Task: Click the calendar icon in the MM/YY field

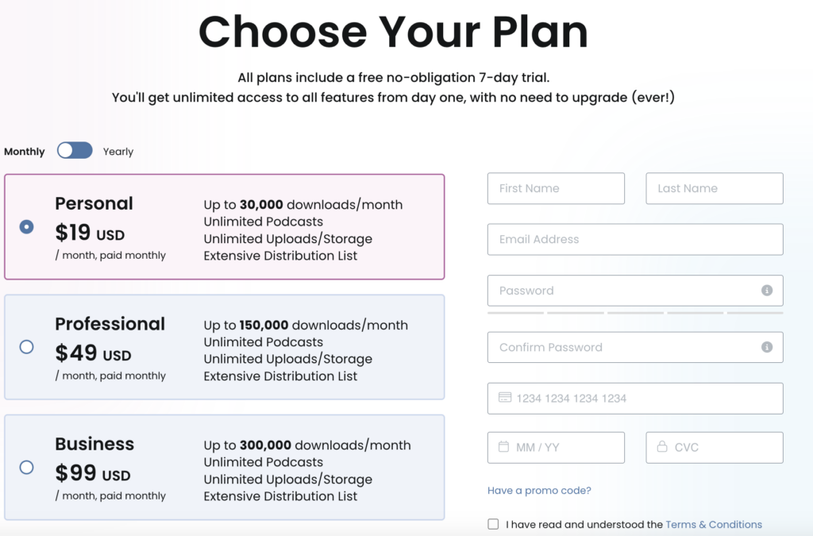Action: coord(503,447)
